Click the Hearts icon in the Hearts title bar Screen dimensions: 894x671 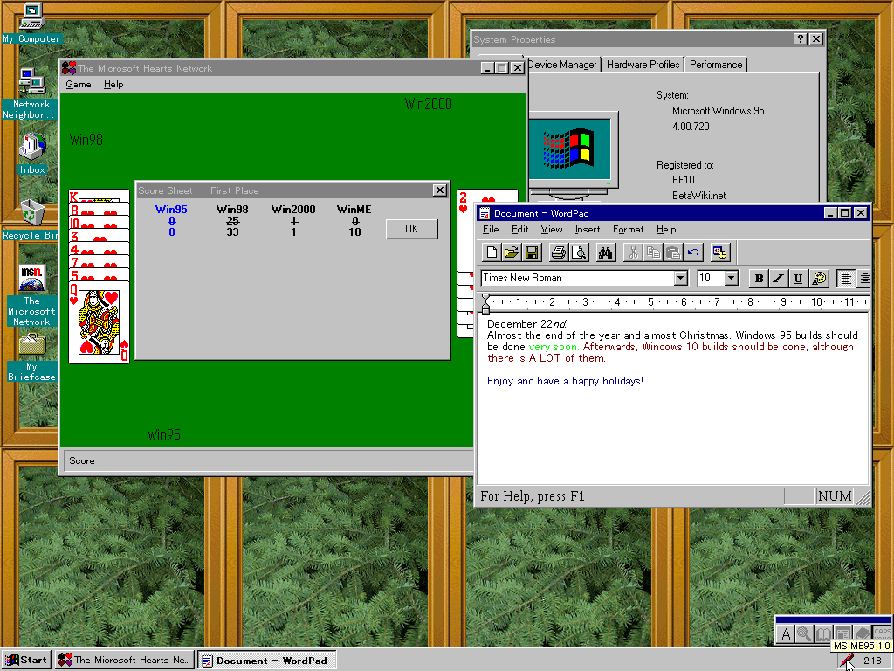[x=69, y=68]
